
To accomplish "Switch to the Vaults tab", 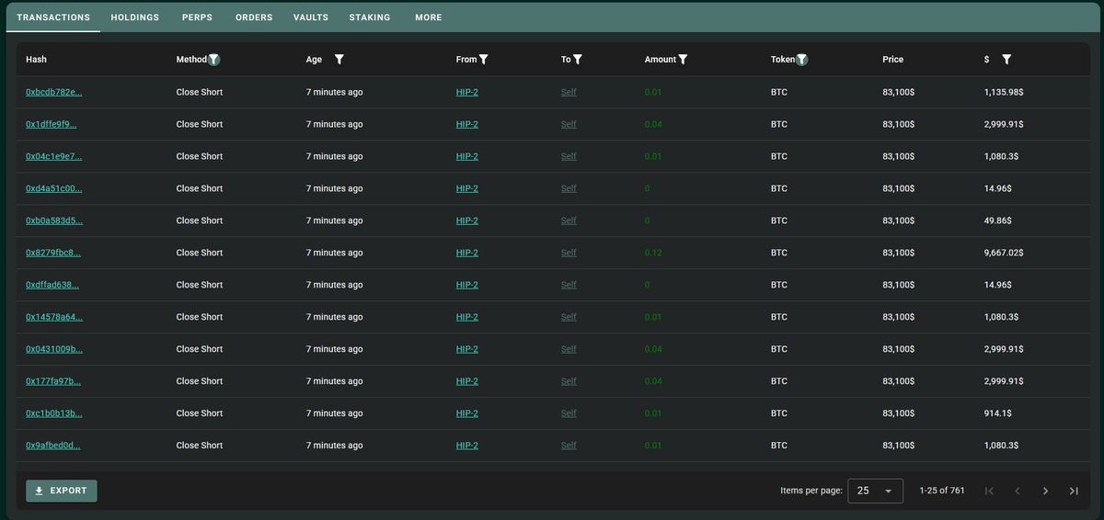I will (x=311, y=17).
